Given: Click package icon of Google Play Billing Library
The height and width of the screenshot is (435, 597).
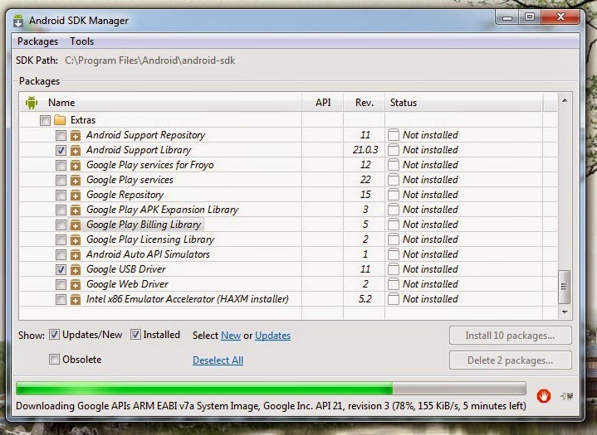Looking at the screenshot, I should tap(76, 225).
